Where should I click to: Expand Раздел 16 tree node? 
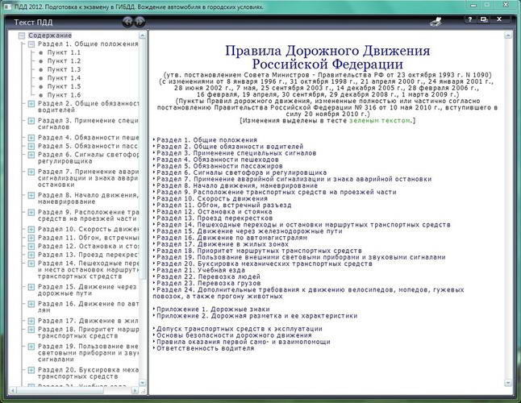pyautogui.click(x=31, y=304)
